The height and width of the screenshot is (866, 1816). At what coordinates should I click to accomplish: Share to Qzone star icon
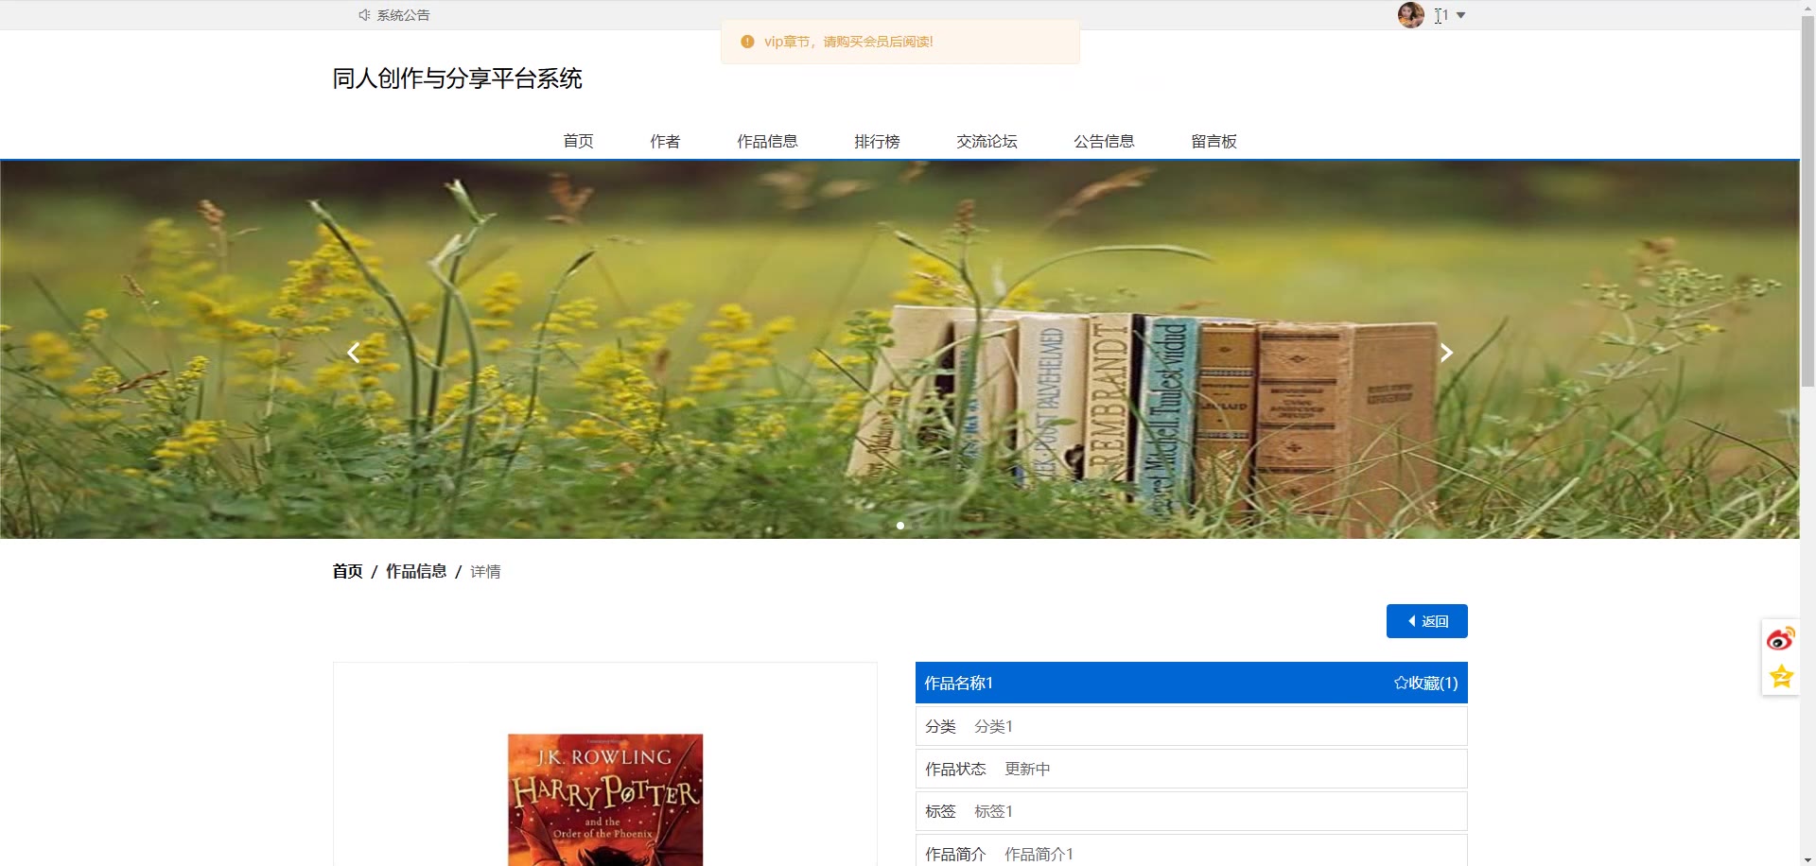click(1781, 676)
